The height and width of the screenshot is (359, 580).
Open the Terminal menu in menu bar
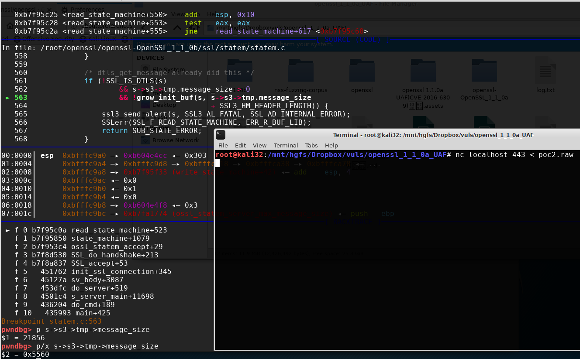[x=286, y=145]
